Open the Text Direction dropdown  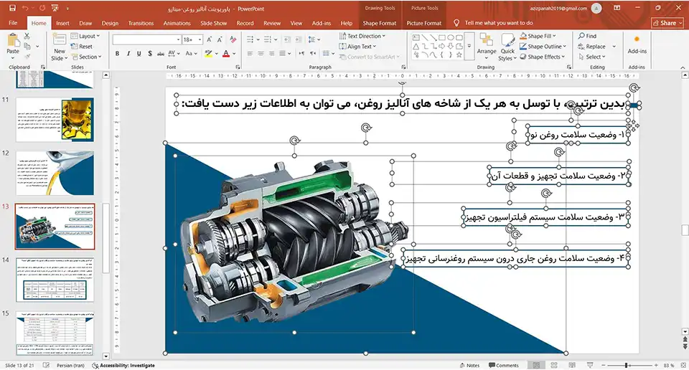(x=362, y=36)
